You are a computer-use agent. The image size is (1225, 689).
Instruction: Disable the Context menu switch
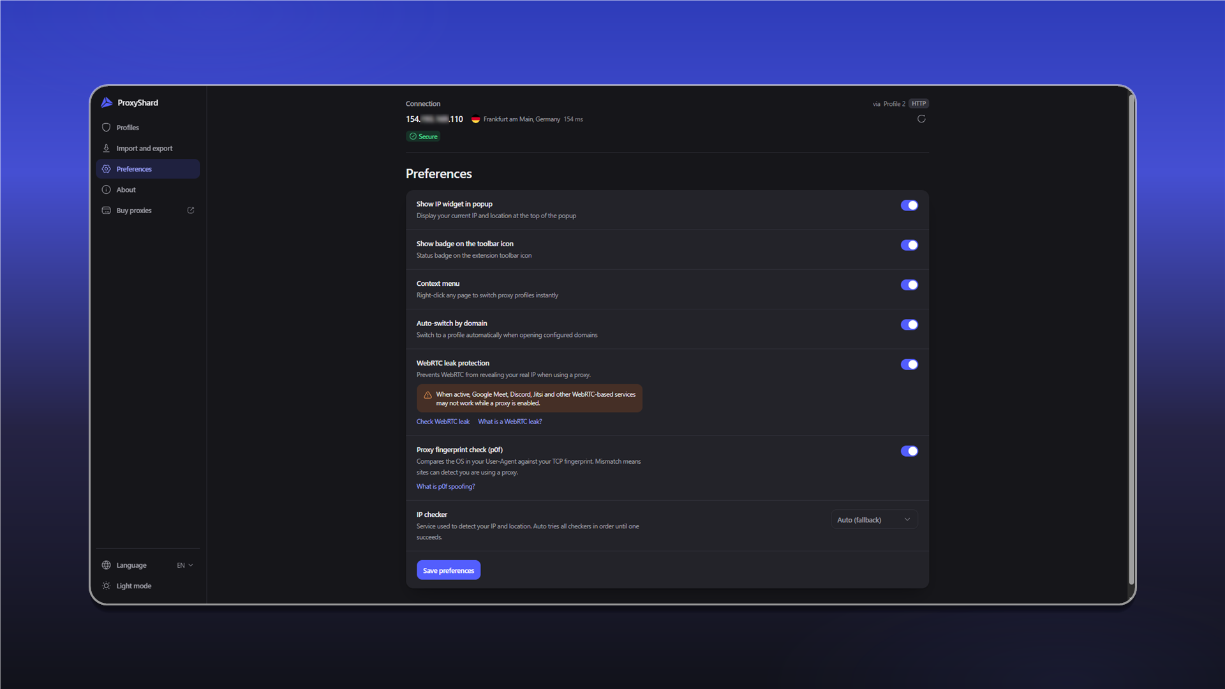point(909,285)
